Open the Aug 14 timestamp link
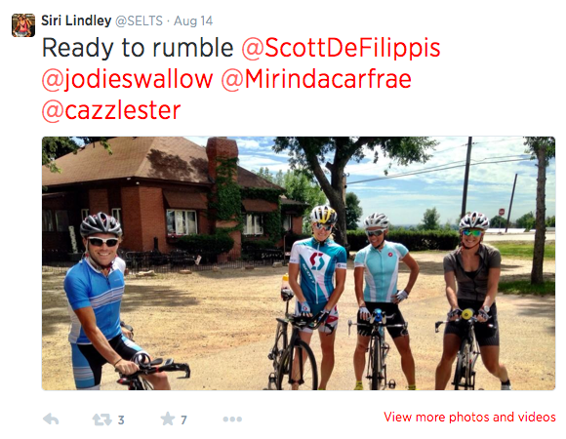Viewport: 566px width, 439px height. point(193,20)
